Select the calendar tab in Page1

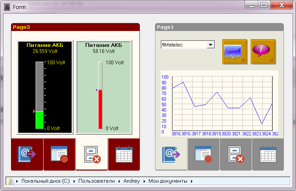(268, 154)
